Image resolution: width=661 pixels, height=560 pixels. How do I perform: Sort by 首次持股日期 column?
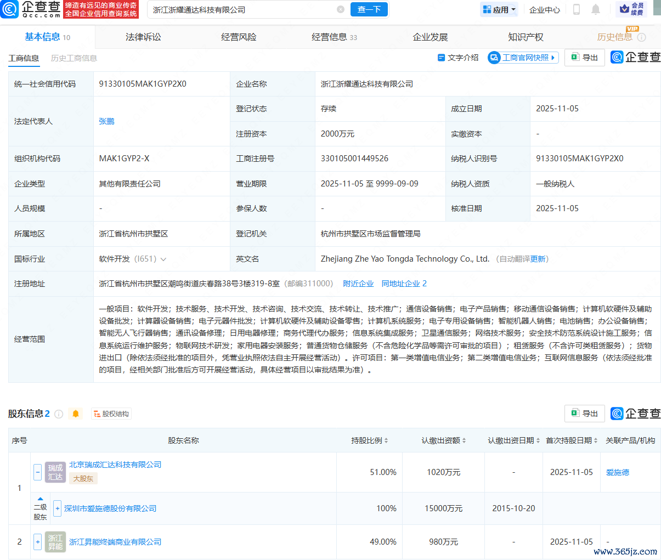[x=596, y=440]
